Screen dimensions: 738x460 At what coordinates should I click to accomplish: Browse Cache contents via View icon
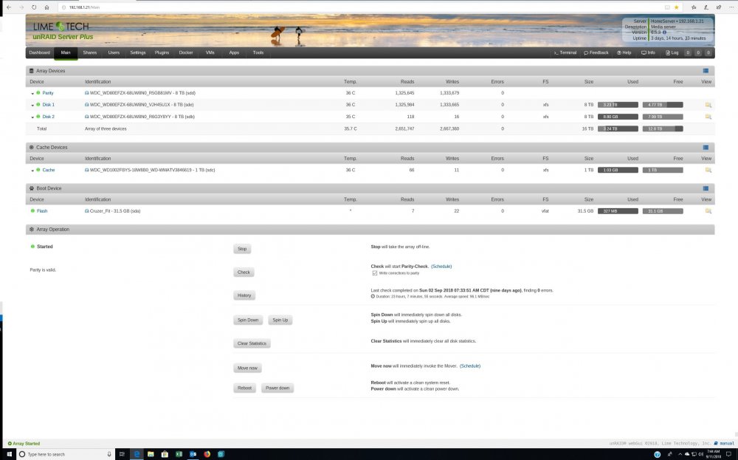[x=708, y=170]
